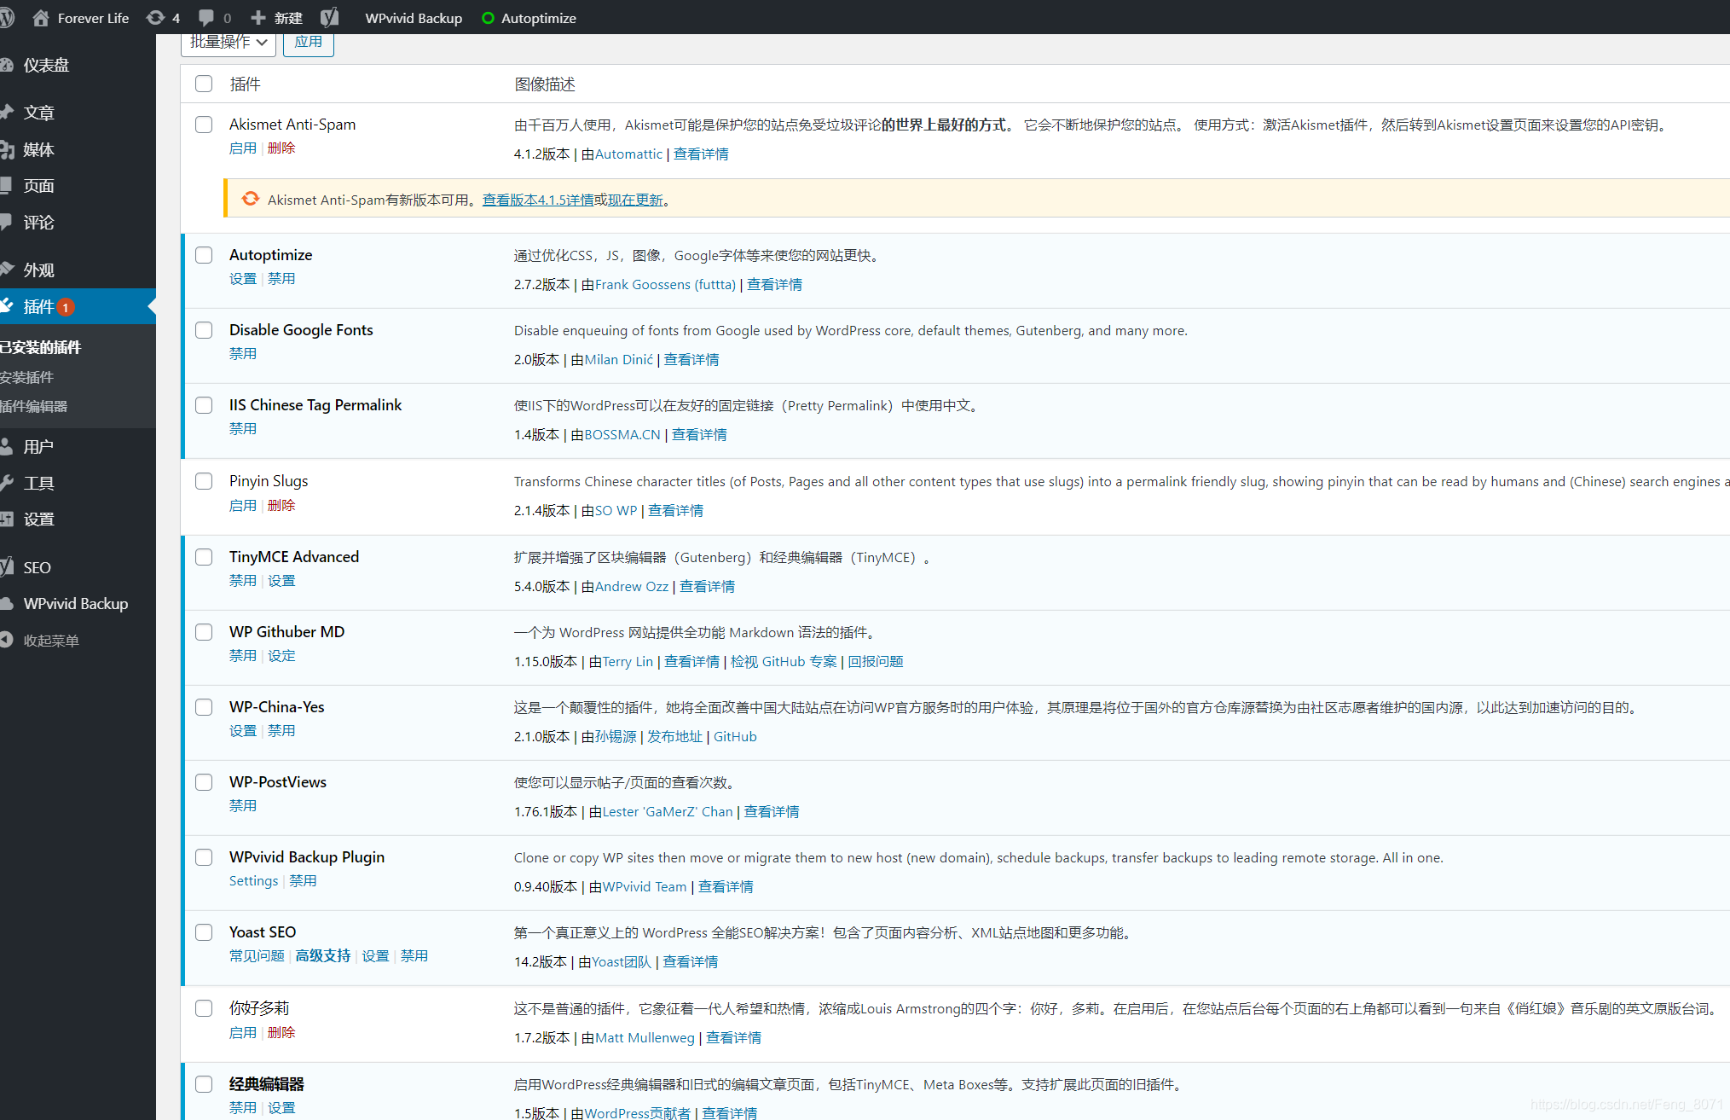Viewport: 1730px width, 1120px height.
Task: Open the 批量操作 bulk actions dropdown
Action: 229,43
